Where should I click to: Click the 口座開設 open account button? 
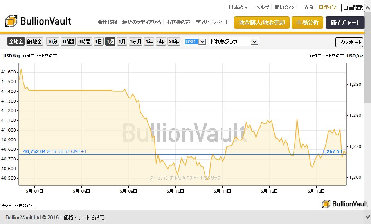(353, 8)
